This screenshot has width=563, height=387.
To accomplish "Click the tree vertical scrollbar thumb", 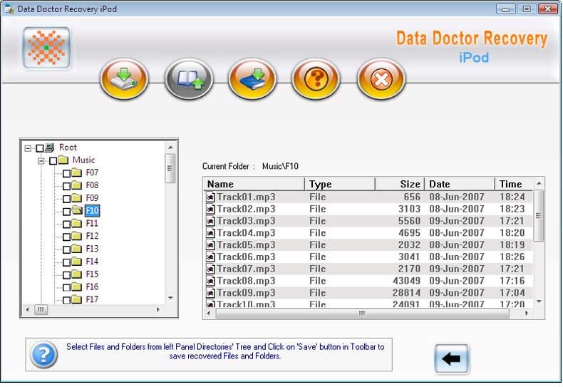I will pyautogui.click(x=170, y=168).
